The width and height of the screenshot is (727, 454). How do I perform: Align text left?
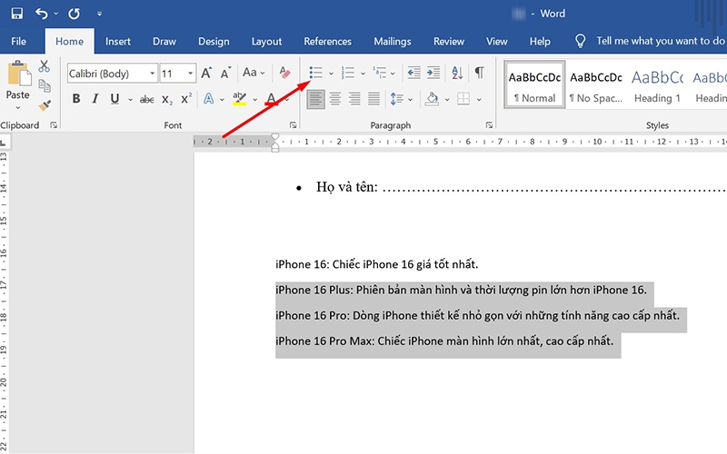(x=315, y=99)
